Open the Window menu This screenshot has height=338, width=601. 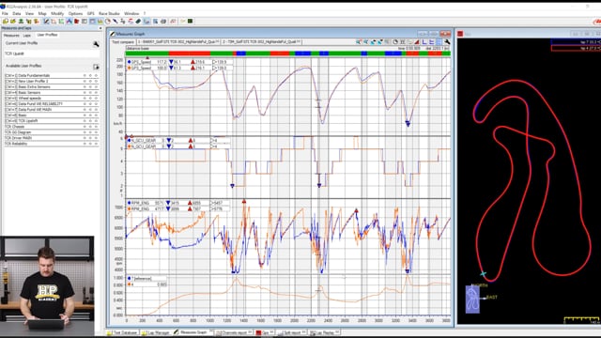pos(131,13)
